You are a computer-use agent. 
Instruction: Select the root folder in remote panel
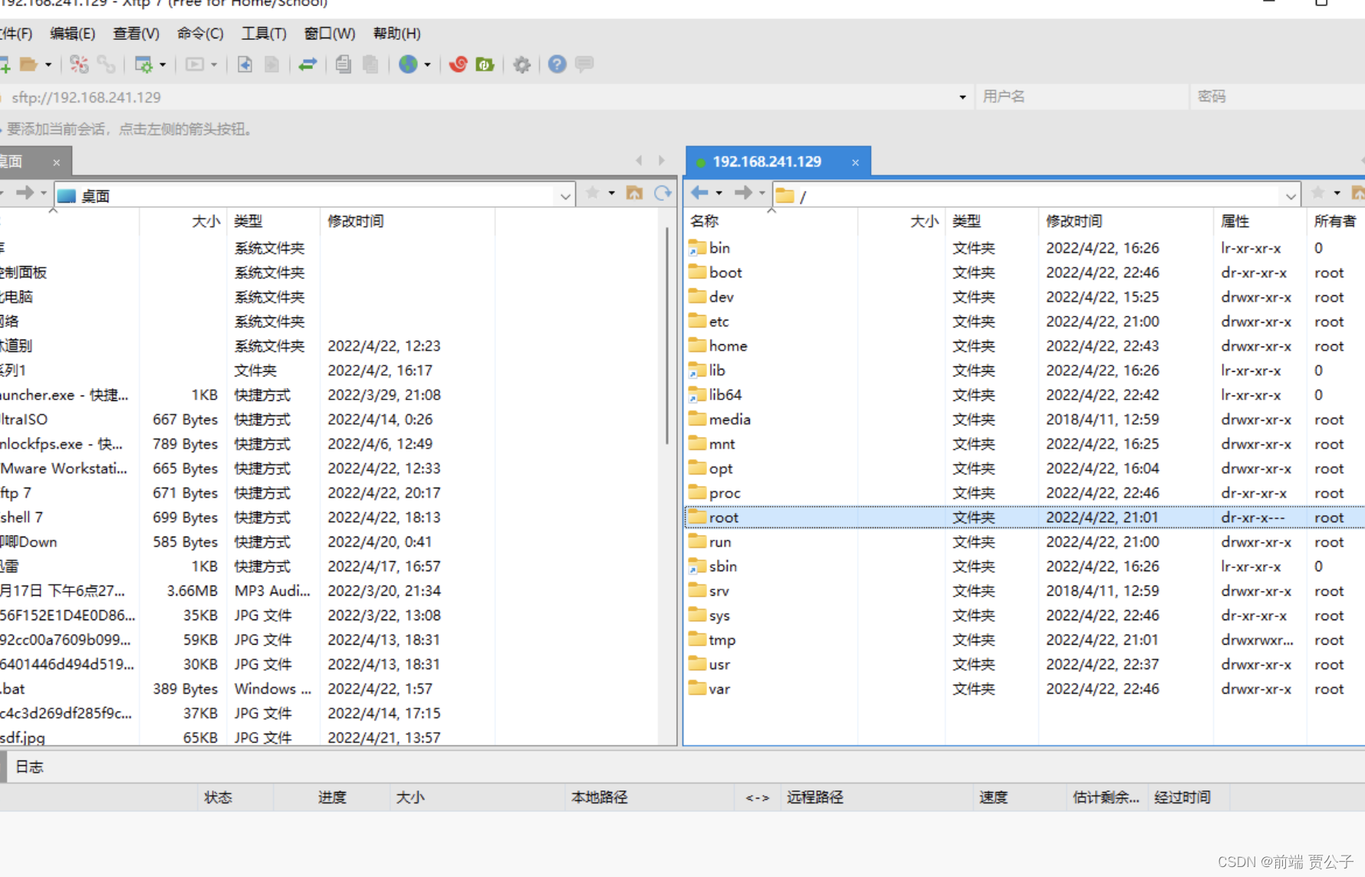pyautogui.click(x=724, y=517)
